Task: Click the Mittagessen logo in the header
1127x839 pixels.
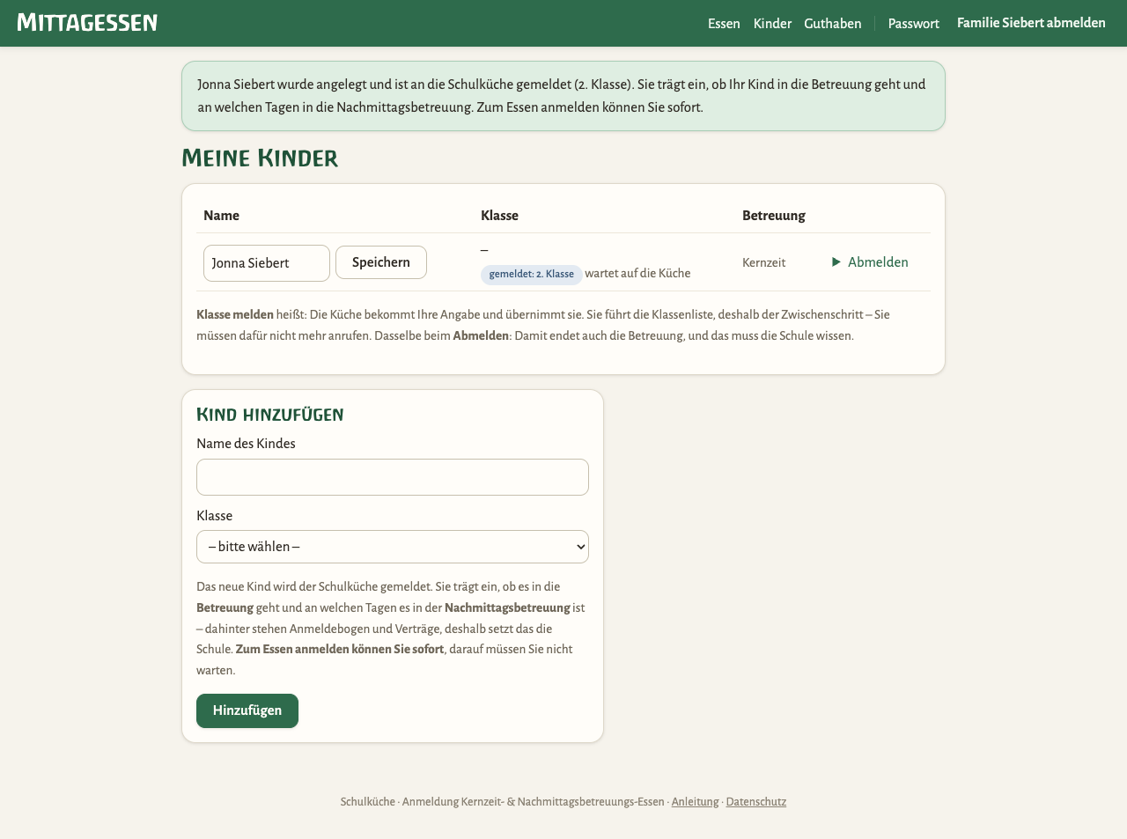Action: (87, 23)
